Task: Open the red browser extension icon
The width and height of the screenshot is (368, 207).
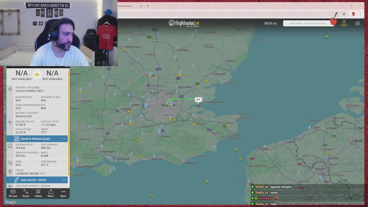Action: [x=353, y=14]
